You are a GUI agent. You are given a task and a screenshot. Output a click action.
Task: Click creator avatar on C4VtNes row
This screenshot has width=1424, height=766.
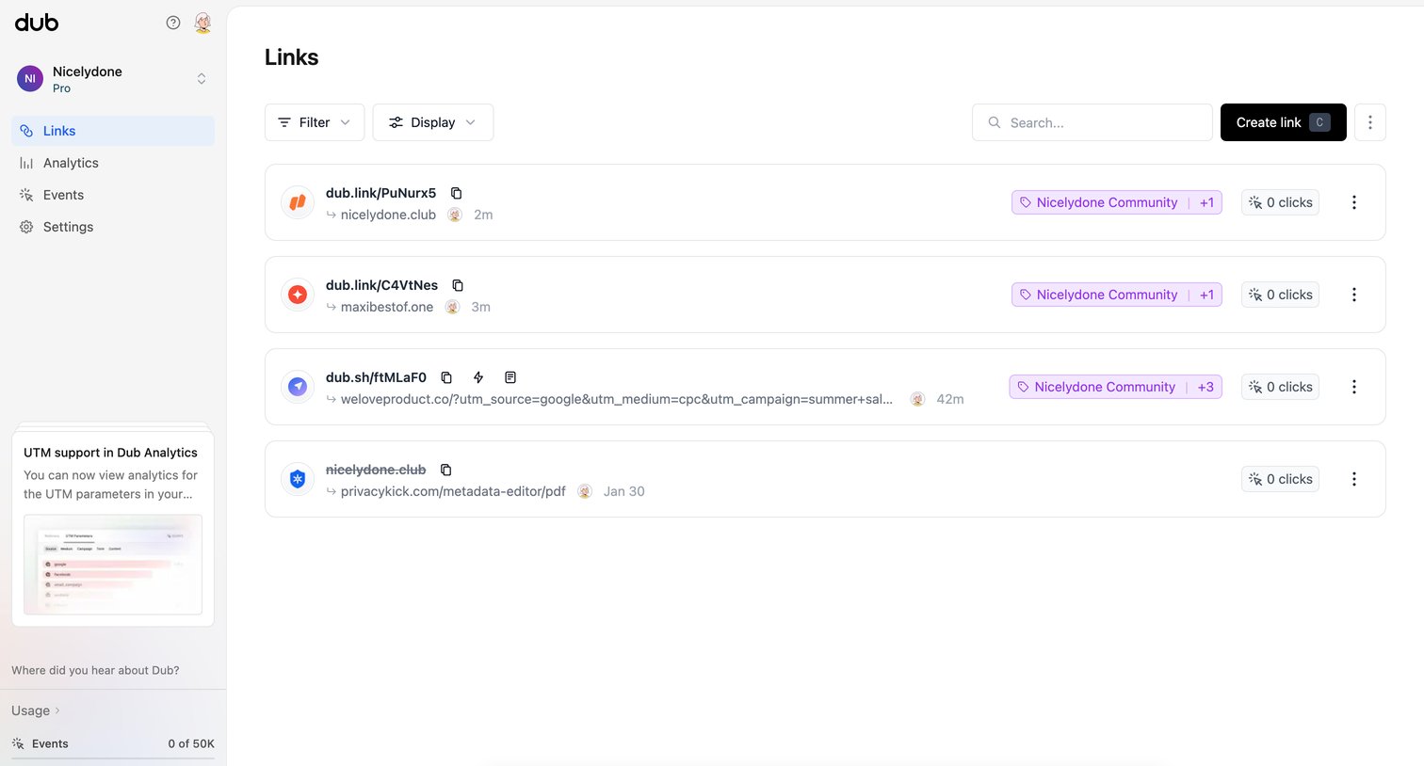pyautogui.click(x=453, y=307)
